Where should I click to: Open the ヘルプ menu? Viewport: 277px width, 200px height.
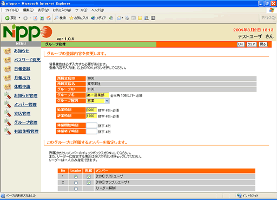coord(97,10)
